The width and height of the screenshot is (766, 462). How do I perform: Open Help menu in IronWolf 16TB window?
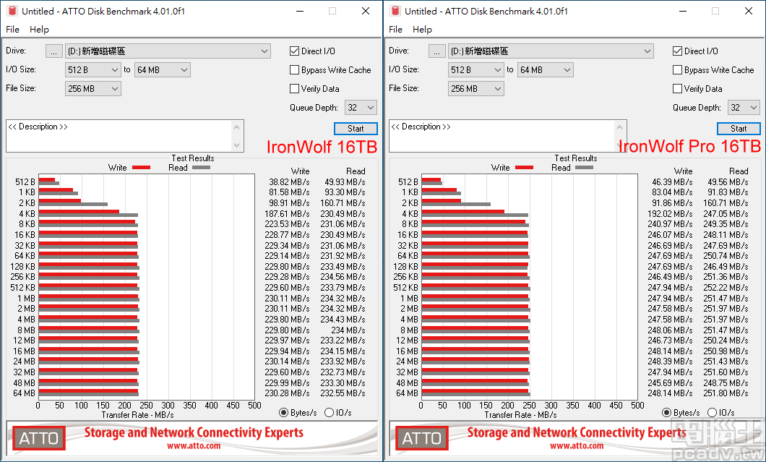[x=39, y=30]
